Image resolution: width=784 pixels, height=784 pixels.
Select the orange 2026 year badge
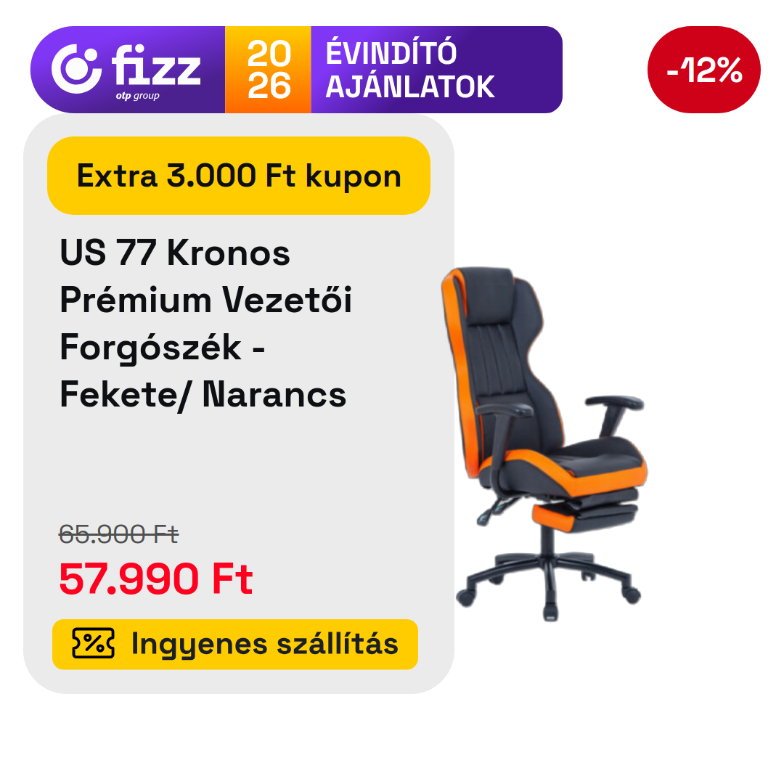coord(268,70)
